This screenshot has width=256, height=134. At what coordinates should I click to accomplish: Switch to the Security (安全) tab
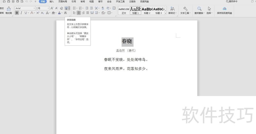point(109,2)
